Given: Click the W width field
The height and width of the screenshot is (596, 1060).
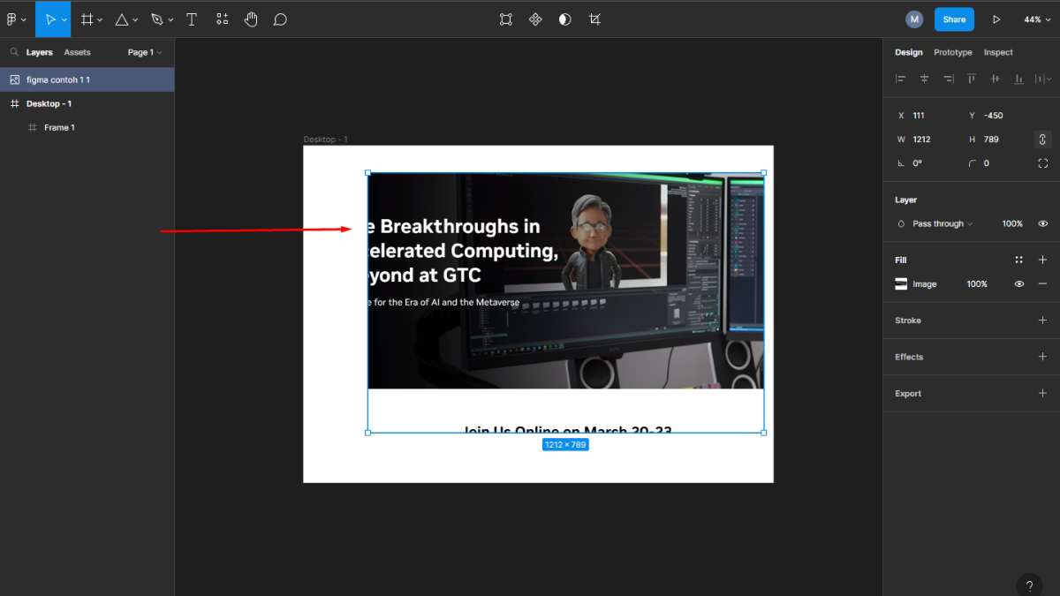Looking at the screenshot, I should click(926, 140).
